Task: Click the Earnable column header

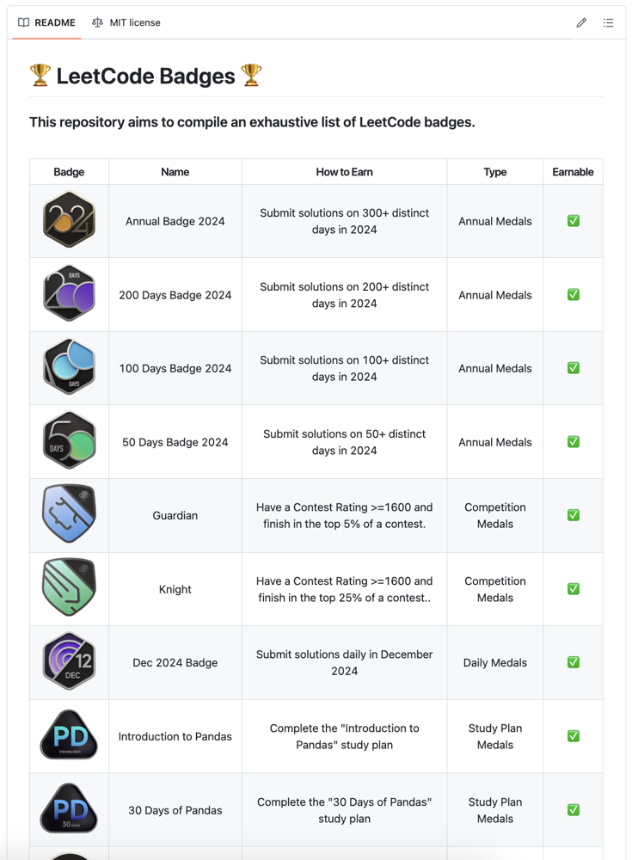Action: (x=573, y=172)
